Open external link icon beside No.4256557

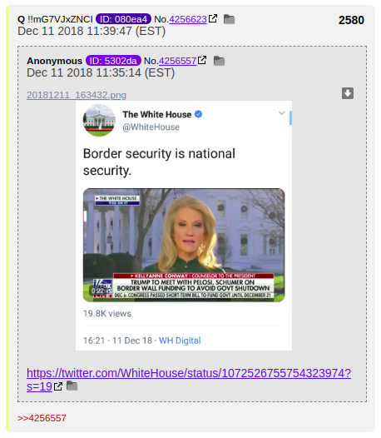click(202, 60)
